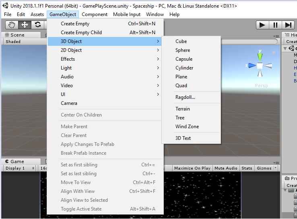Click the Pause button
This screenshot has width=297, height=219.
(x=275, y=25)
